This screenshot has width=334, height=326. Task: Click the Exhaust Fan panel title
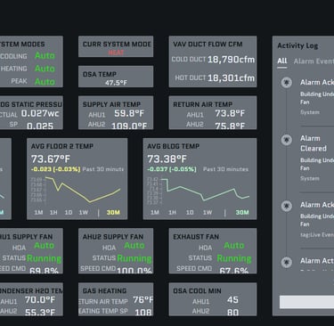click(196, 237)
